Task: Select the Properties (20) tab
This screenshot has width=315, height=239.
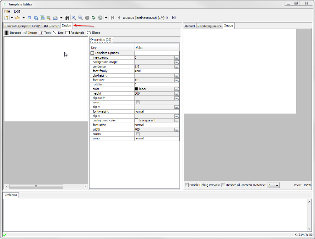Action: pos(101,40)
